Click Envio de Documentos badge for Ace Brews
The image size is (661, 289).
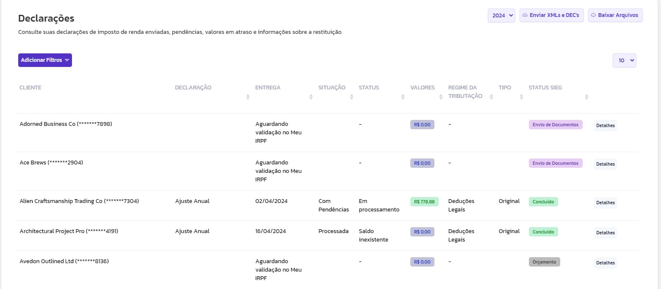tap(556, 163)
